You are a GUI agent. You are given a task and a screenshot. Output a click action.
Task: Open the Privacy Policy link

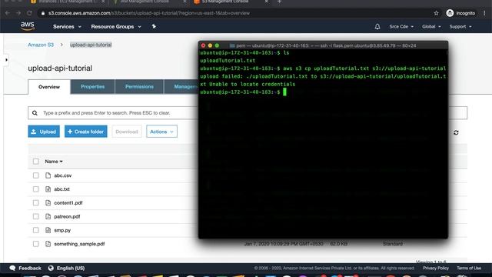pyautogui.click(x=436, y=268)
